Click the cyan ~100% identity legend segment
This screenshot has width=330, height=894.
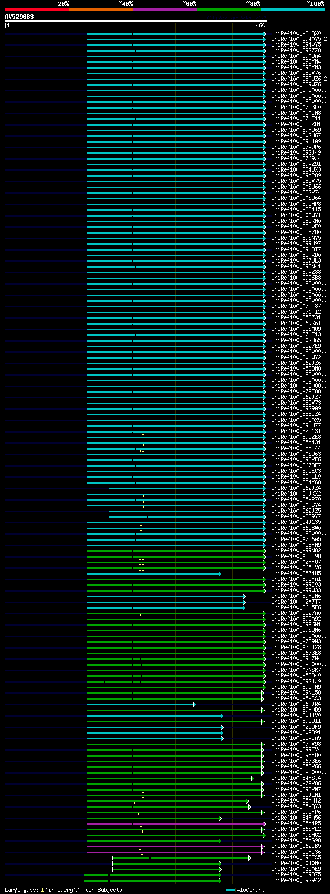click(292, 9)
